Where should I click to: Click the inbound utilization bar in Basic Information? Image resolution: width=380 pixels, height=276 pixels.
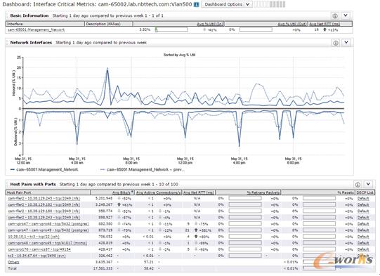[171, 29]
